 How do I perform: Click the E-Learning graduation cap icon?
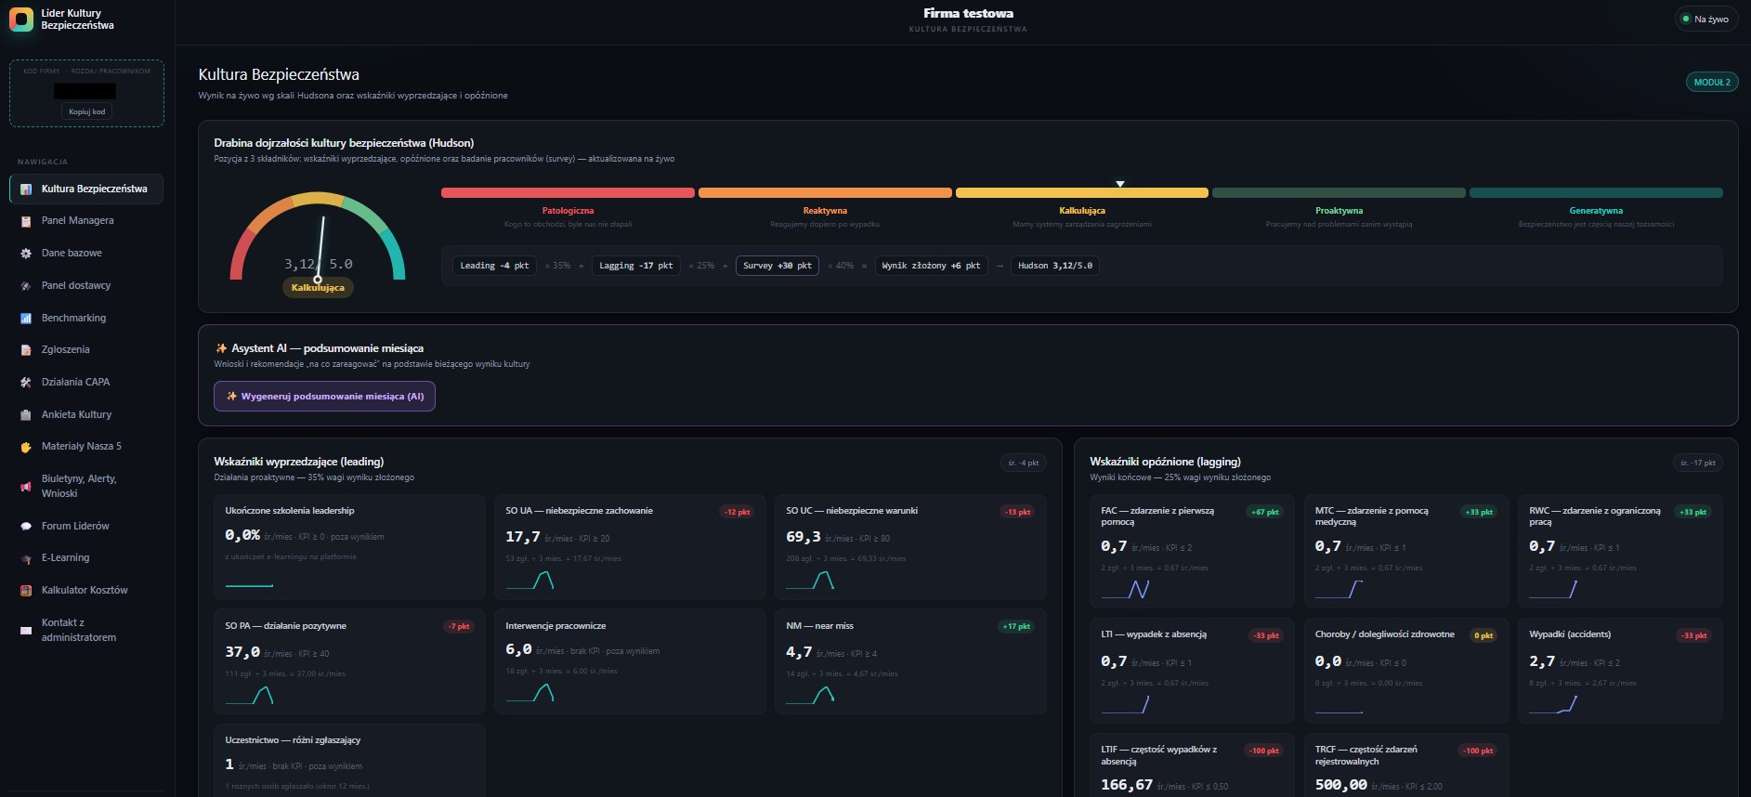tap(26, 558)
